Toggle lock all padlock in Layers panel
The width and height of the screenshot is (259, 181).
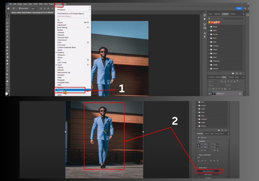pyautogui.click(x=225, y=89)
